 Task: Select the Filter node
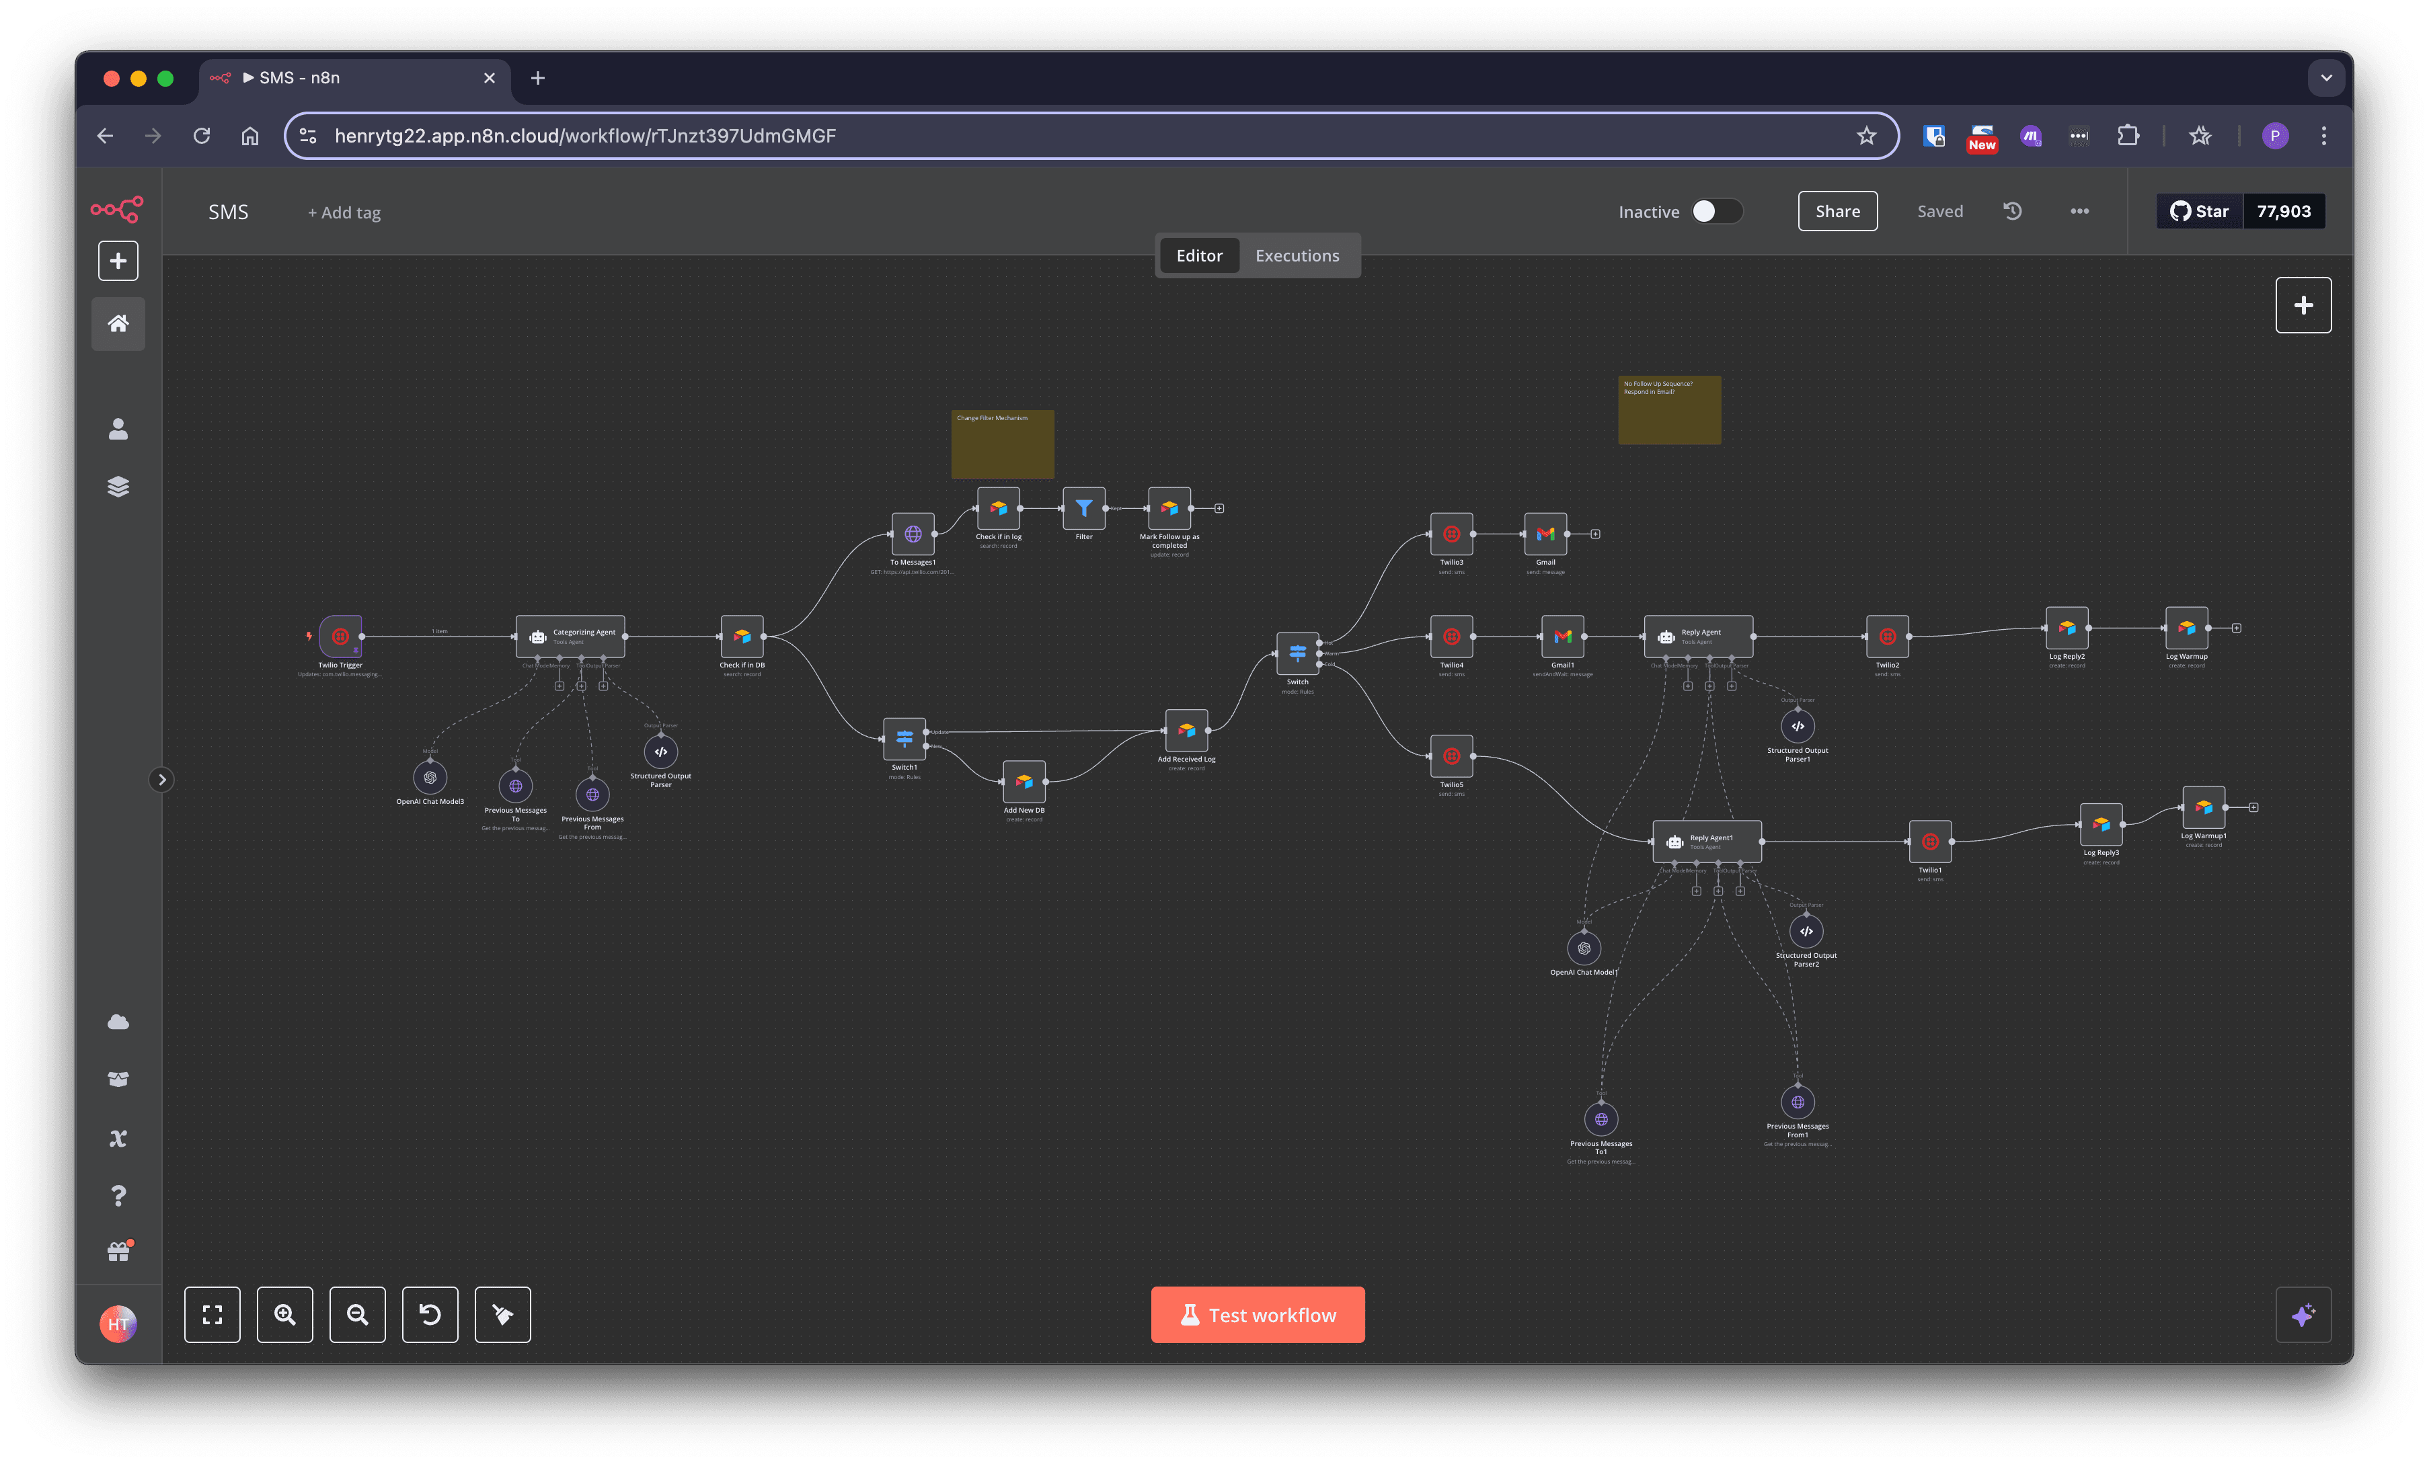point(1083,508)
